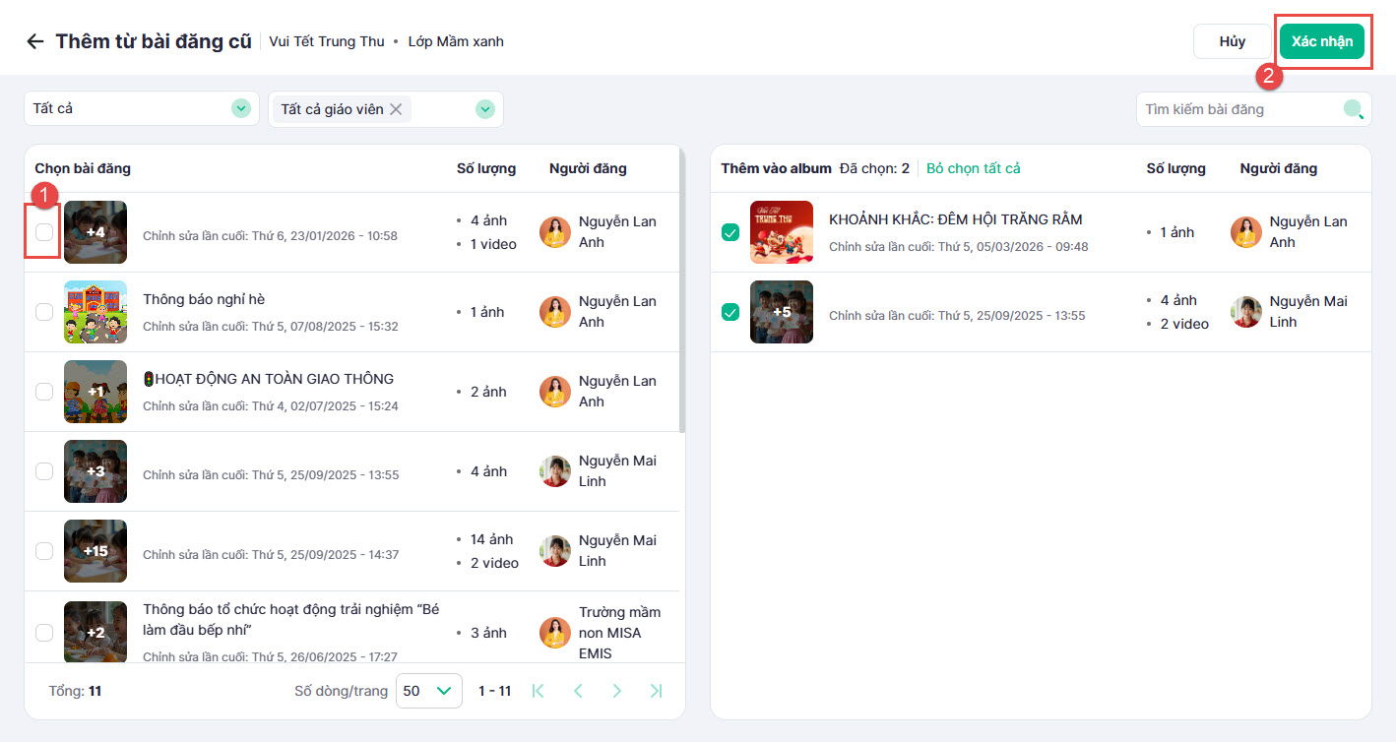The height and width of the screenshot is (742, 1396).
Task: Select the HOẠT ĐỘNG AN TOÀN GIAO THÔNG checkbox
Action: (x=44, y=392)
